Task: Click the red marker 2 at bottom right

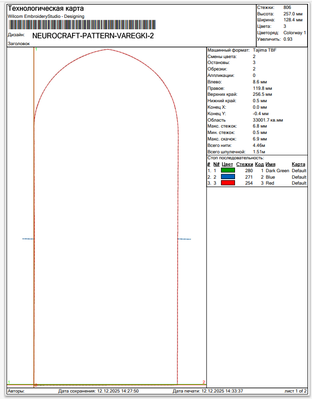Action: tap(204, 382)
